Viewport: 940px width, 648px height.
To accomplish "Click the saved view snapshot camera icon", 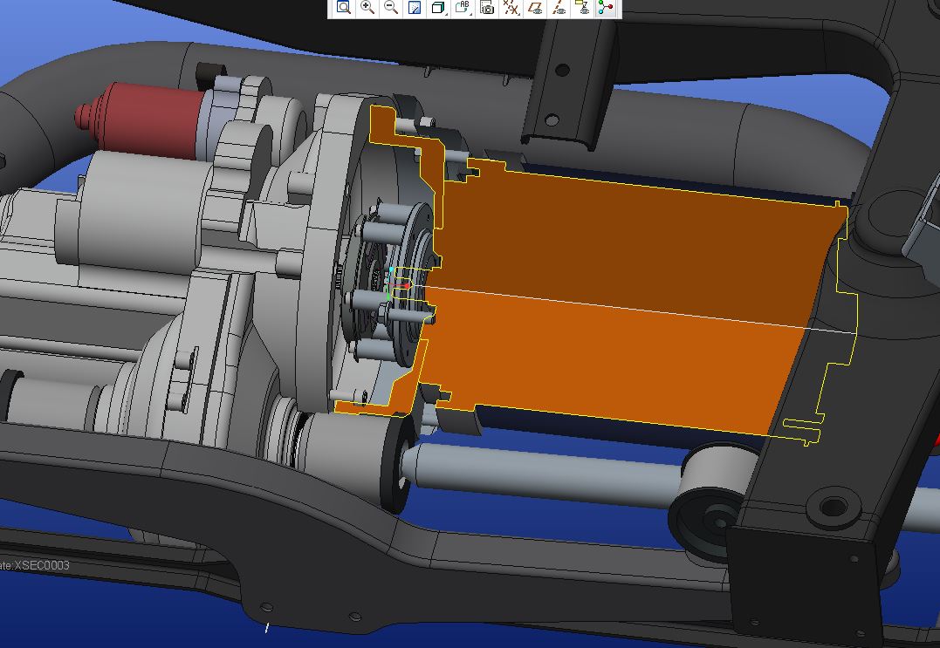I will 486,9.
